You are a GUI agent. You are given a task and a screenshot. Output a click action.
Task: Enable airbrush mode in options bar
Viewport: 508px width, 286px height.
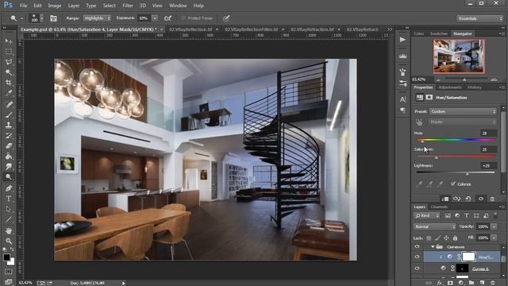[167, 18]
